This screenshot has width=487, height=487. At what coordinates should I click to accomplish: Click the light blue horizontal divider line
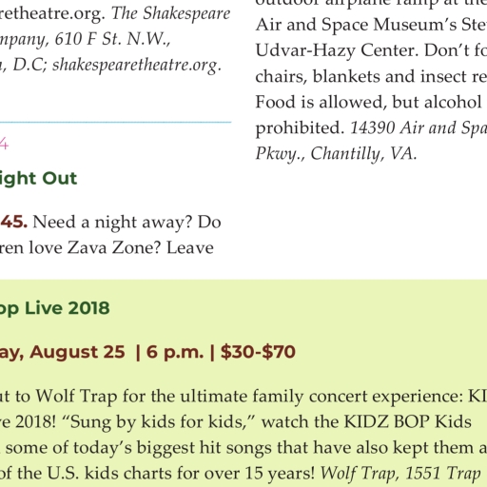[115, 122]
